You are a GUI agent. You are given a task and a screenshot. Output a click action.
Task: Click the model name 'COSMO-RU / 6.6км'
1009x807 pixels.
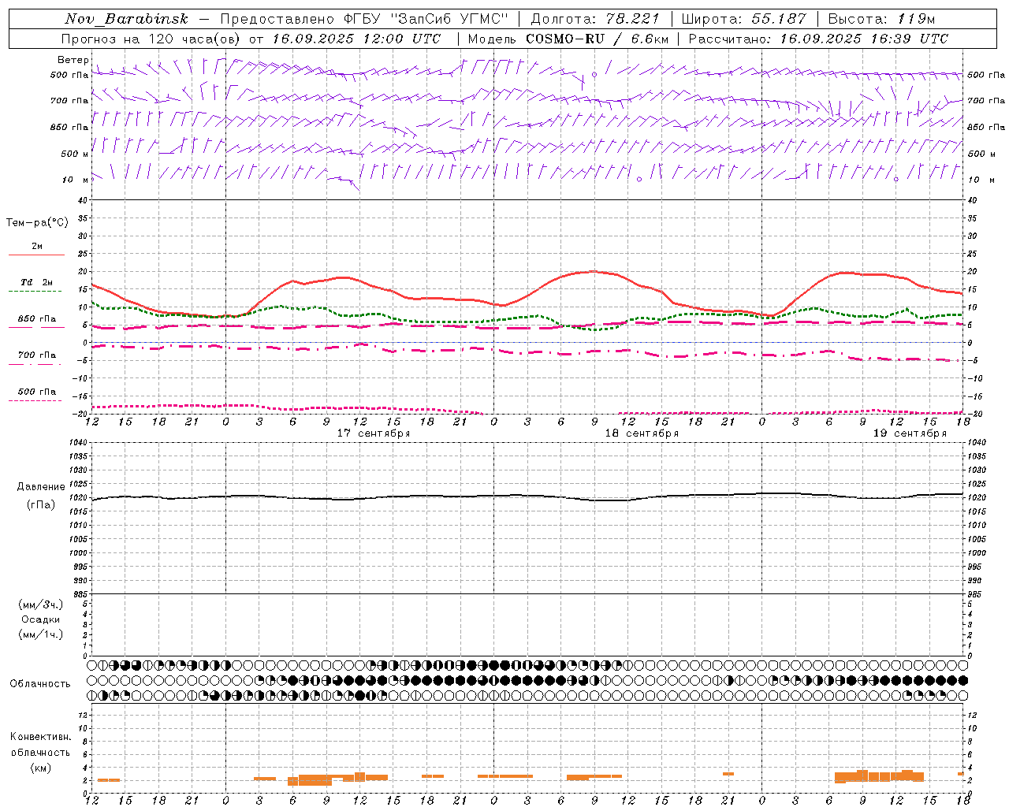(597, 39)
